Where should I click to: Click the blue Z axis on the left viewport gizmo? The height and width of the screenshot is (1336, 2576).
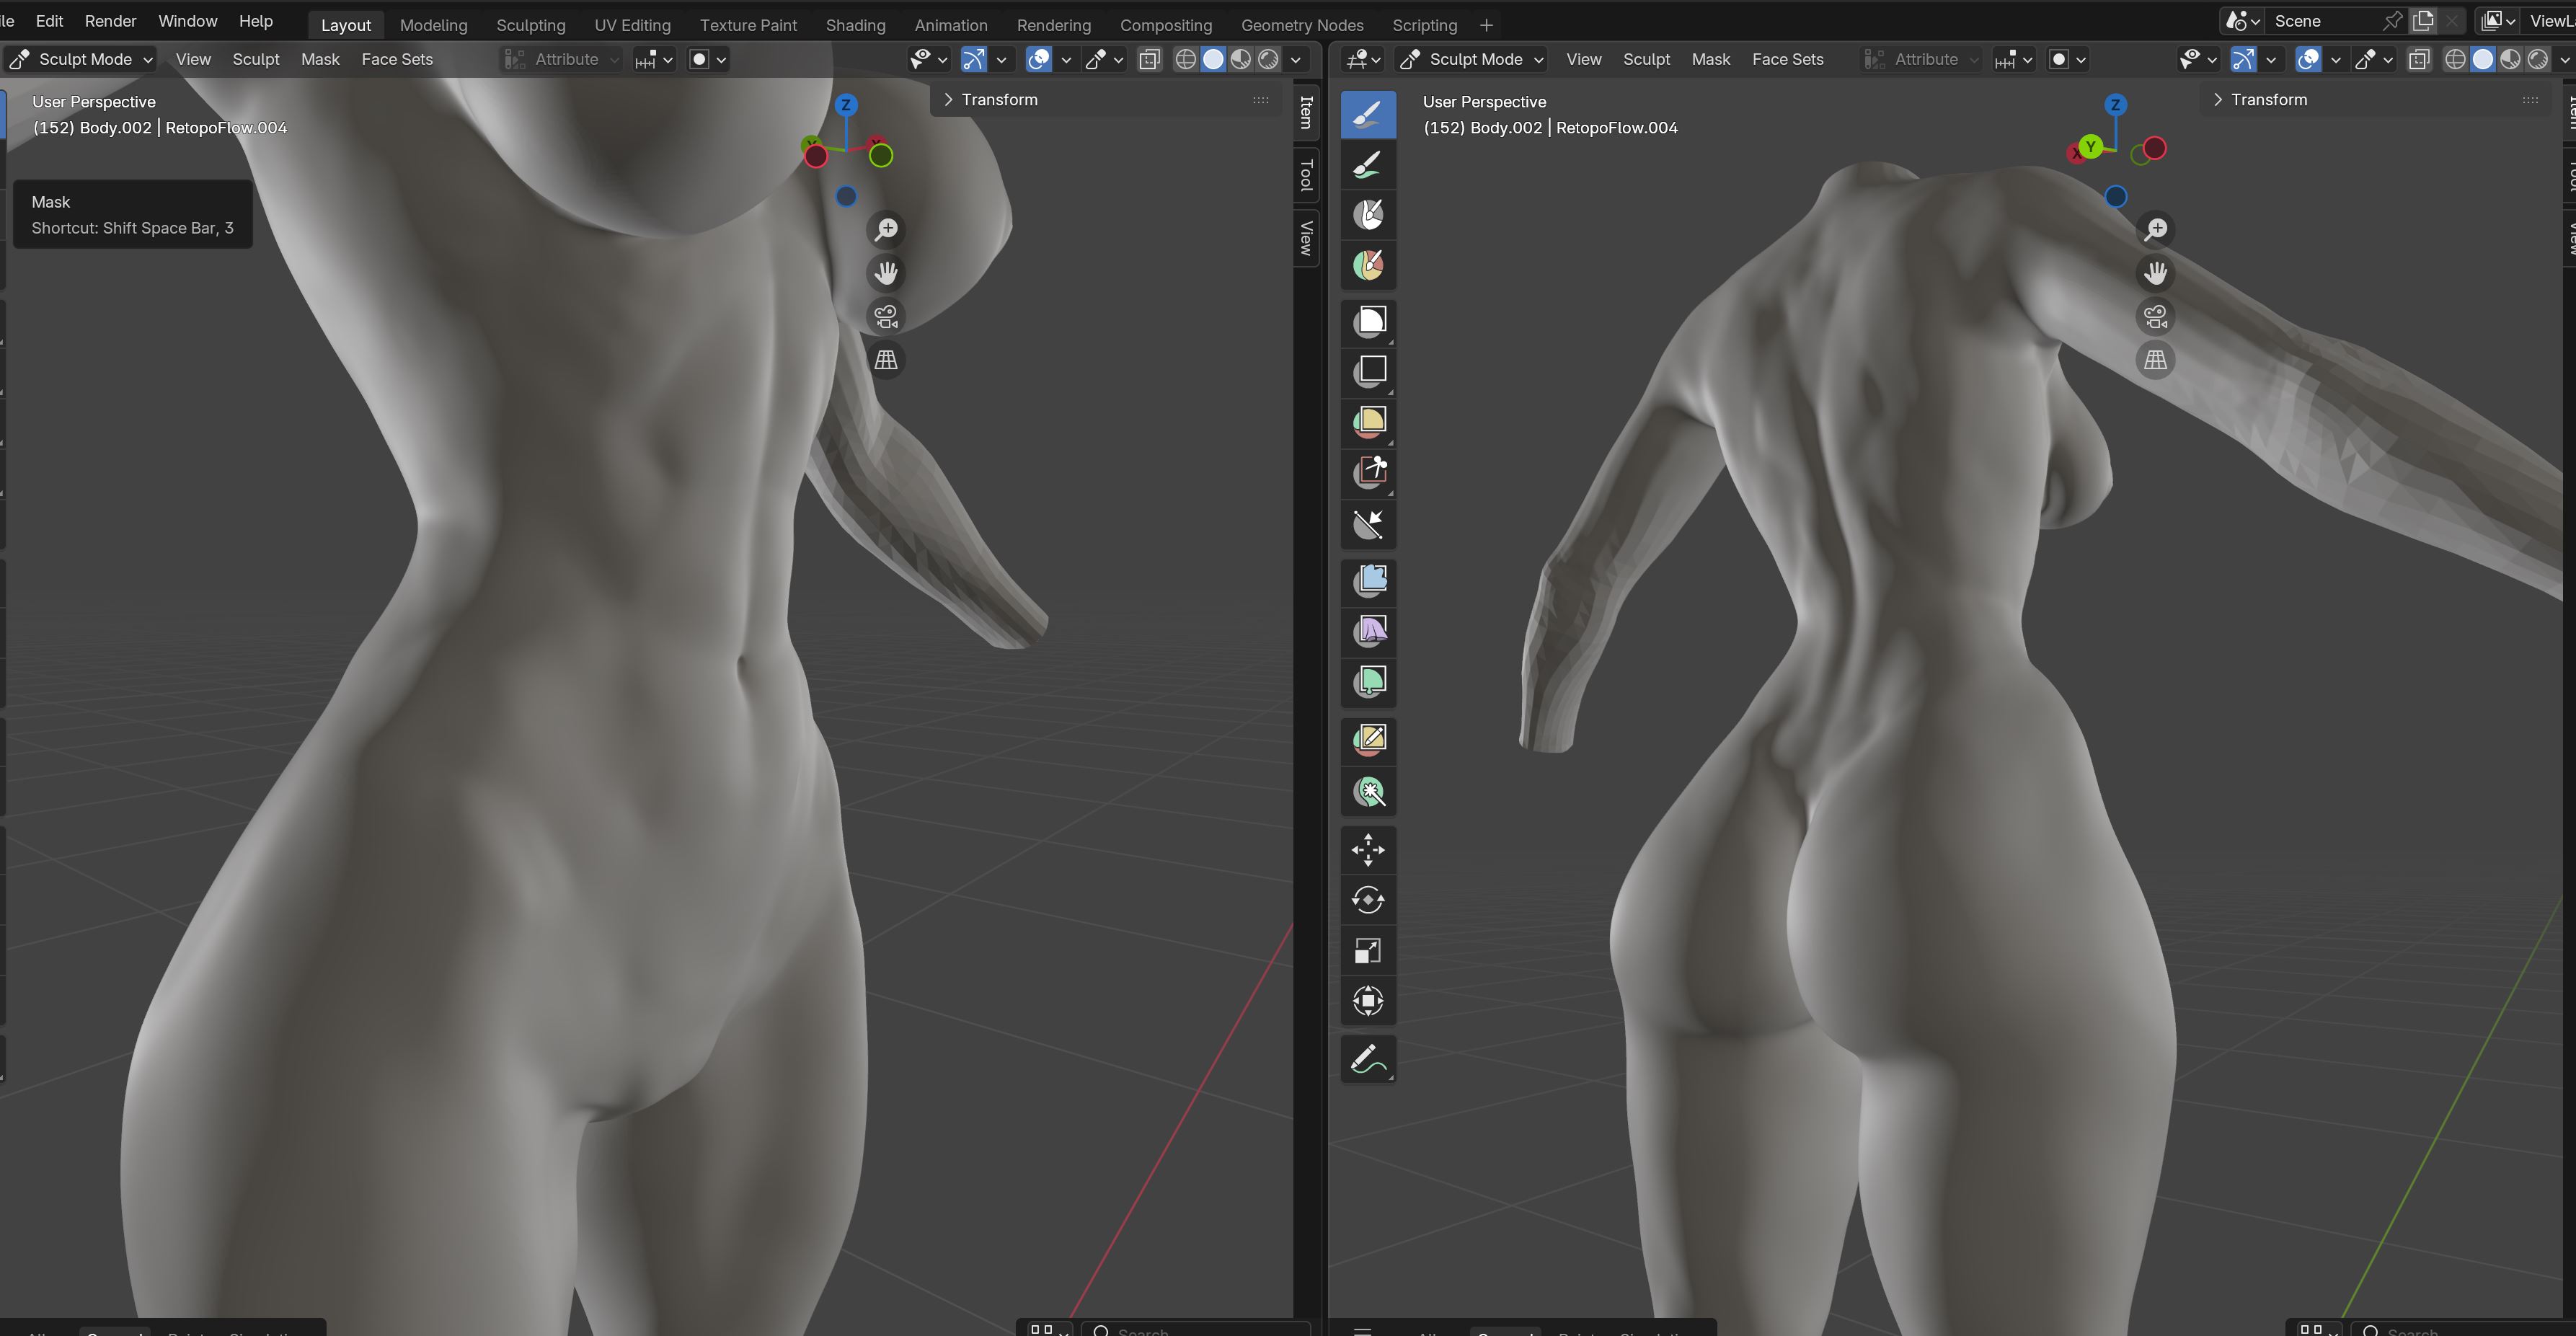[846, 105]
